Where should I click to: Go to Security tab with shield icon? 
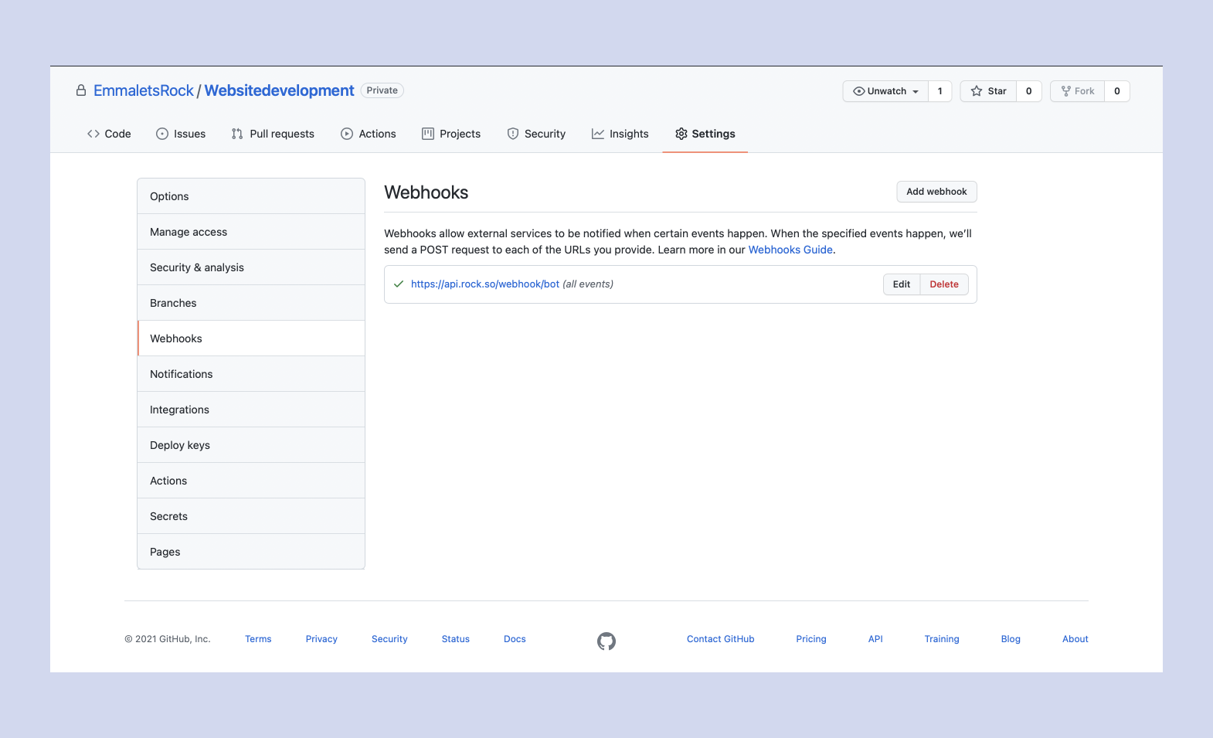pyautogui.click(x=536, y=134)
